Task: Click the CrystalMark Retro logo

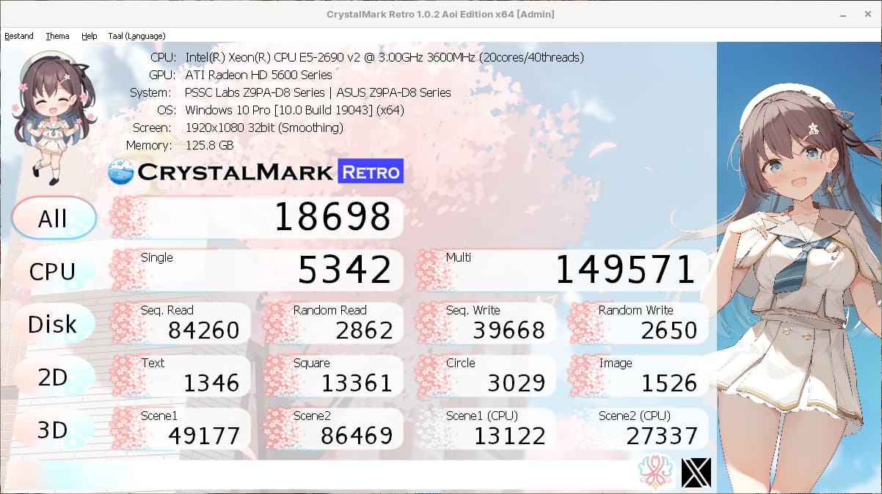Action: coord(255,172)
